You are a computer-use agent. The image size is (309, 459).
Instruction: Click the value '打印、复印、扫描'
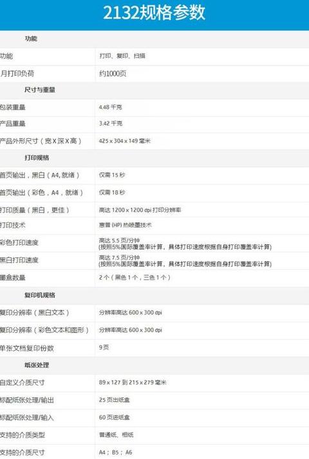pos(122,56)
